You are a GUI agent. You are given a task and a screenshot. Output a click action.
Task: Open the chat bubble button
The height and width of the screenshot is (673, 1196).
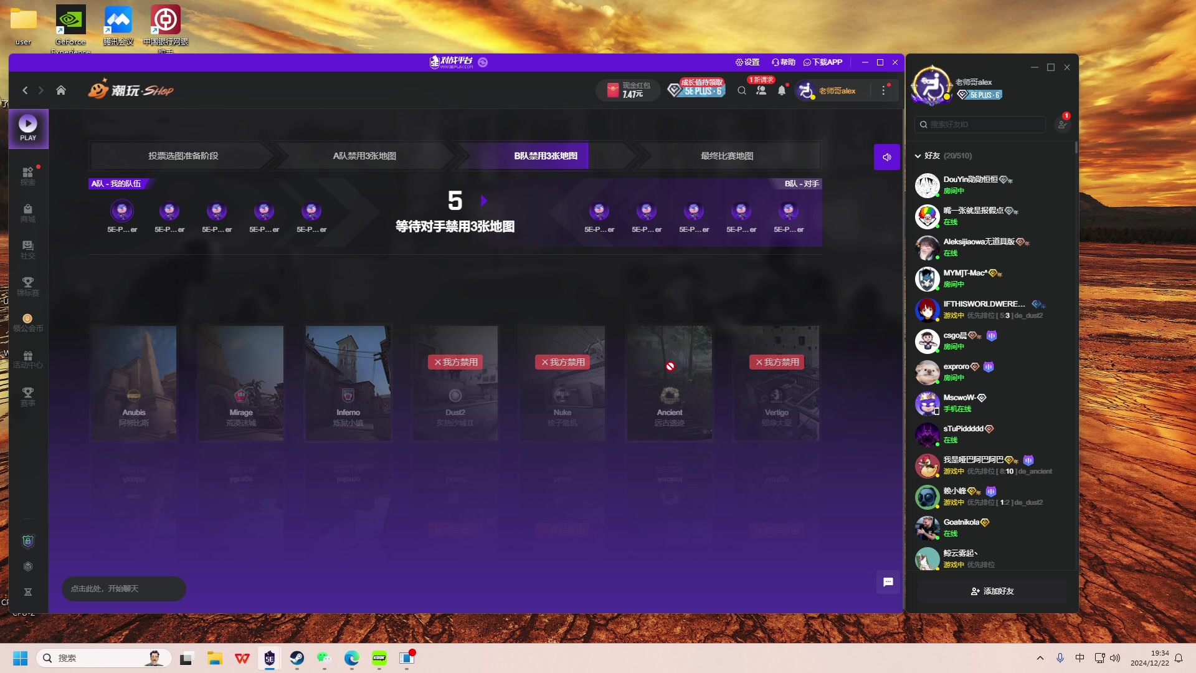tap(888, 582)
